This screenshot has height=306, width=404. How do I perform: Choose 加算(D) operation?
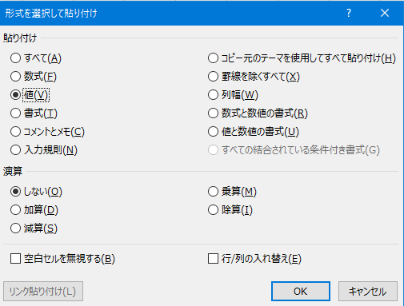click(34, 210)
